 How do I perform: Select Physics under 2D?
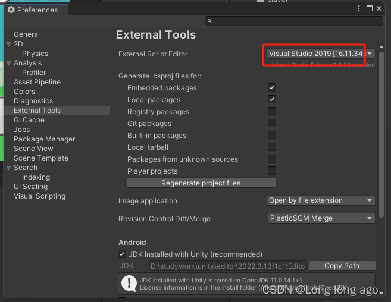click(x=35, y=54)
